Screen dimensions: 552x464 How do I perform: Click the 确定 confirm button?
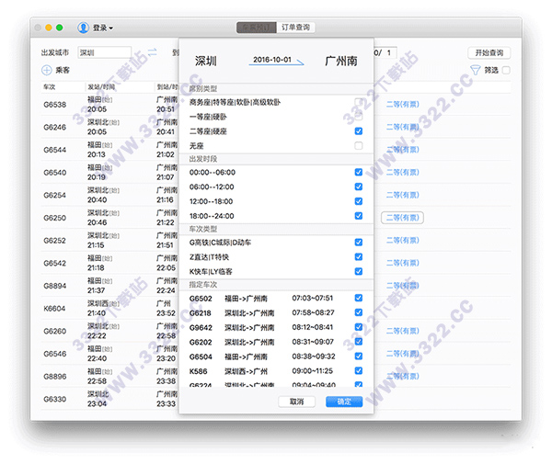pyautogui.click(x=344, y=402)
